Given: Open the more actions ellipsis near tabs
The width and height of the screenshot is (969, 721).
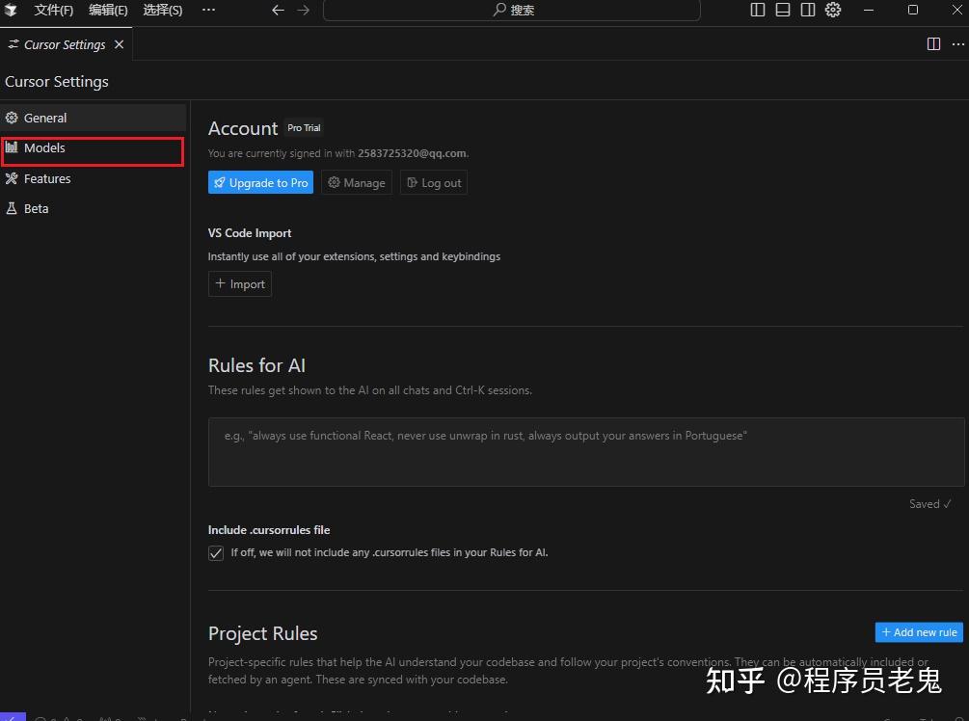Looking at the screenshot, I should click(x=958, y=43).
